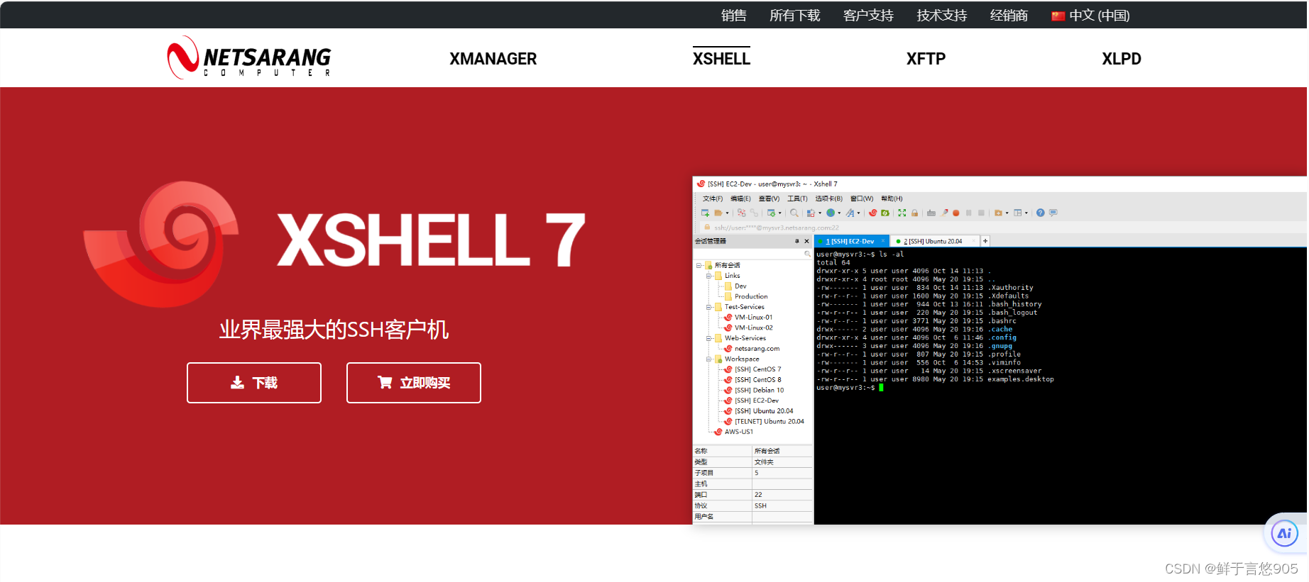Open the 工具(T) menu in Xshell

[797, 198]
